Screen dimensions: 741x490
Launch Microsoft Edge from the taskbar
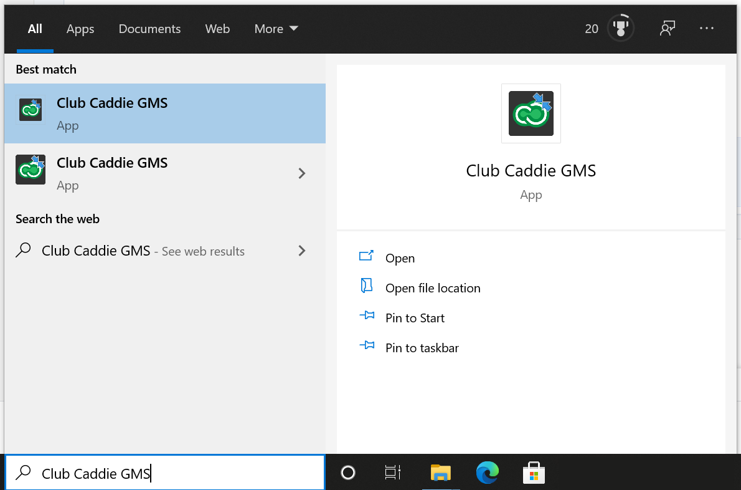pyautogui.click(x=487, y=473)
